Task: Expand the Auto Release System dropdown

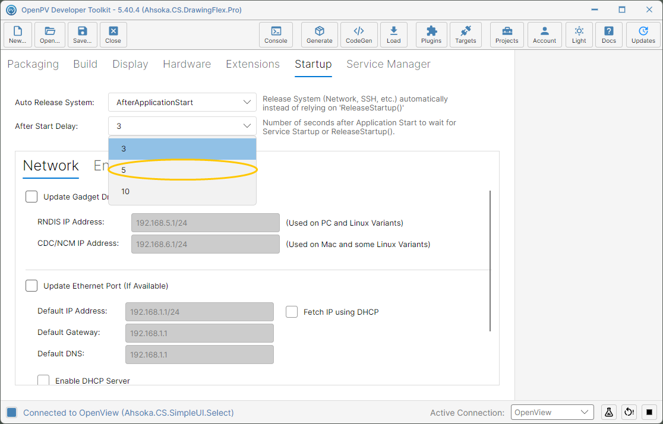Action: (x=182, y=102)
